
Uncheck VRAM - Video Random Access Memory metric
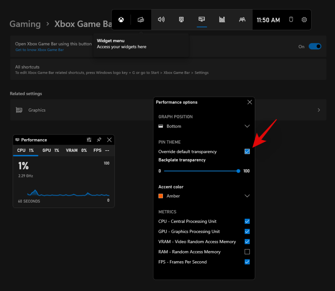[x=247, y=242]
